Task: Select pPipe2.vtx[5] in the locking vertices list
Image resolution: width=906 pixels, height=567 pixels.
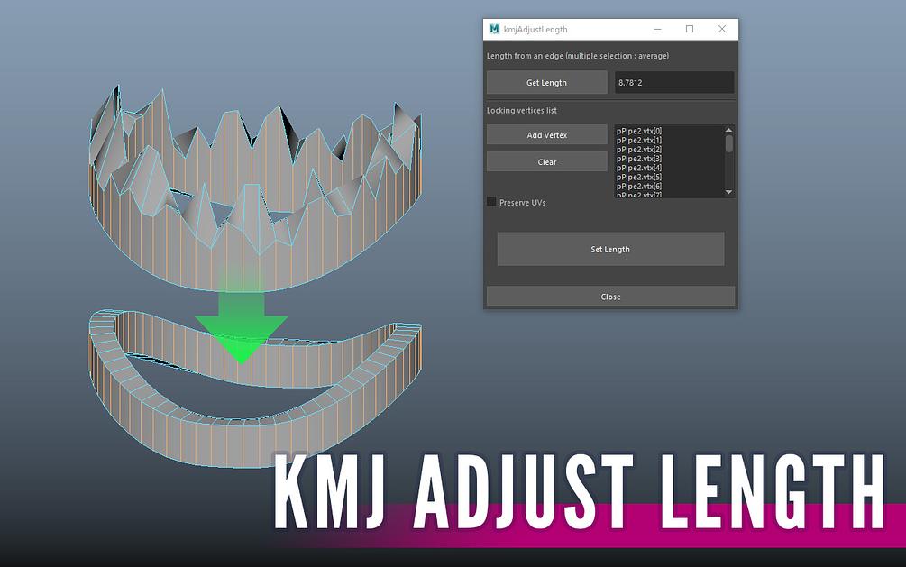Action: [x=640, y=178]
